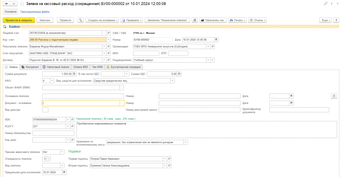Switch to Заявка tab
The width and height of the screenshot is (343, 177).
(11, 67)
